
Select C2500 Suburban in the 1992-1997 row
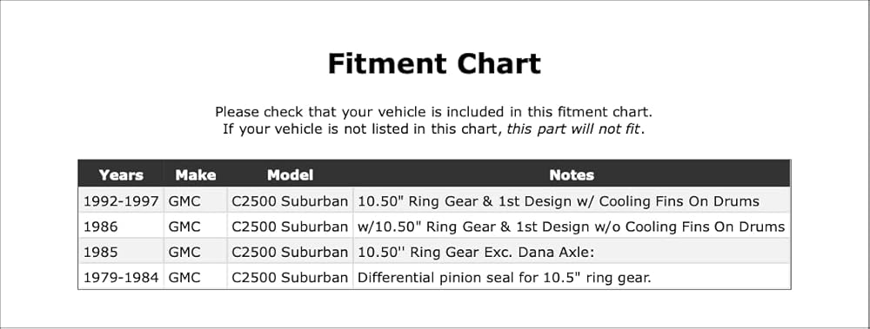(290, 201)
